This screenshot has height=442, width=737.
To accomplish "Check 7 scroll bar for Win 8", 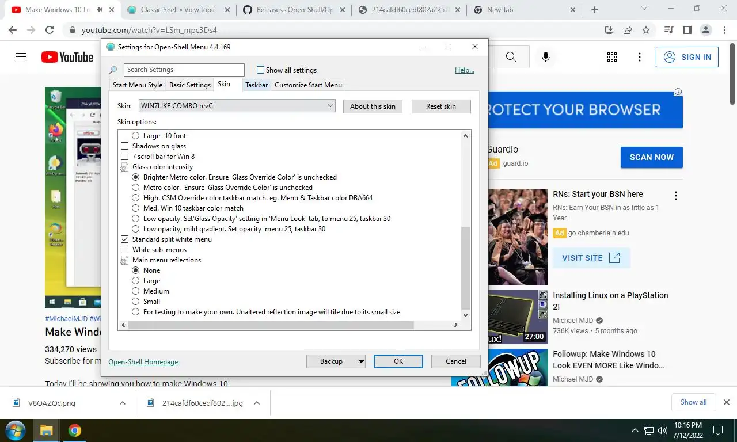I will (124, 157).
